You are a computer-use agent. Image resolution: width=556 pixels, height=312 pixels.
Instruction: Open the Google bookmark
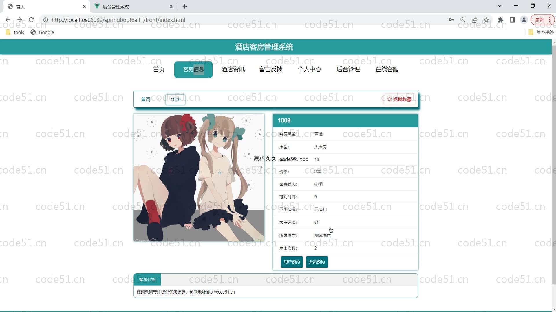pyautogui.click(x=42, y=32)
